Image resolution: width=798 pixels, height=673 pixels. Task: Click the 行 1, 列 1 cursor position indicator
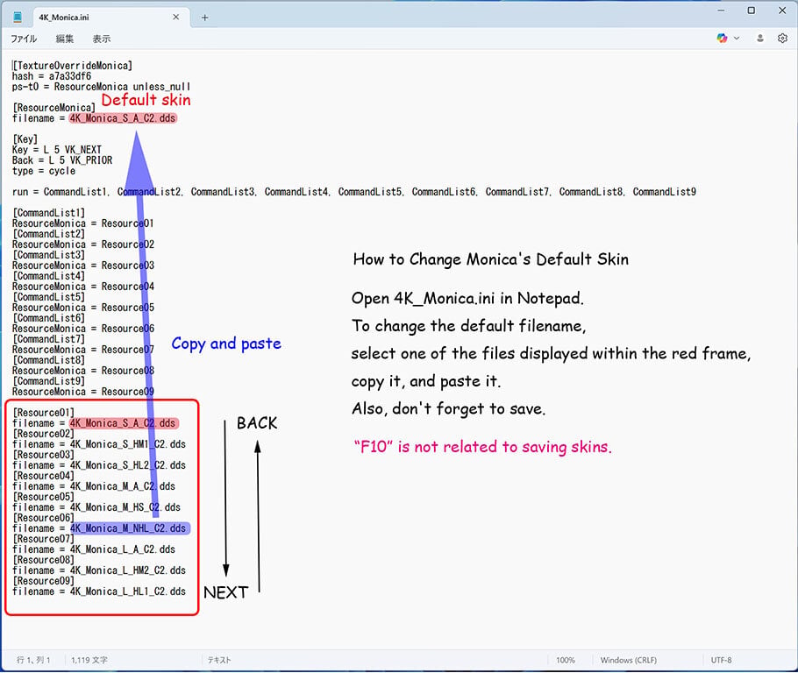(x=33, y=660)
